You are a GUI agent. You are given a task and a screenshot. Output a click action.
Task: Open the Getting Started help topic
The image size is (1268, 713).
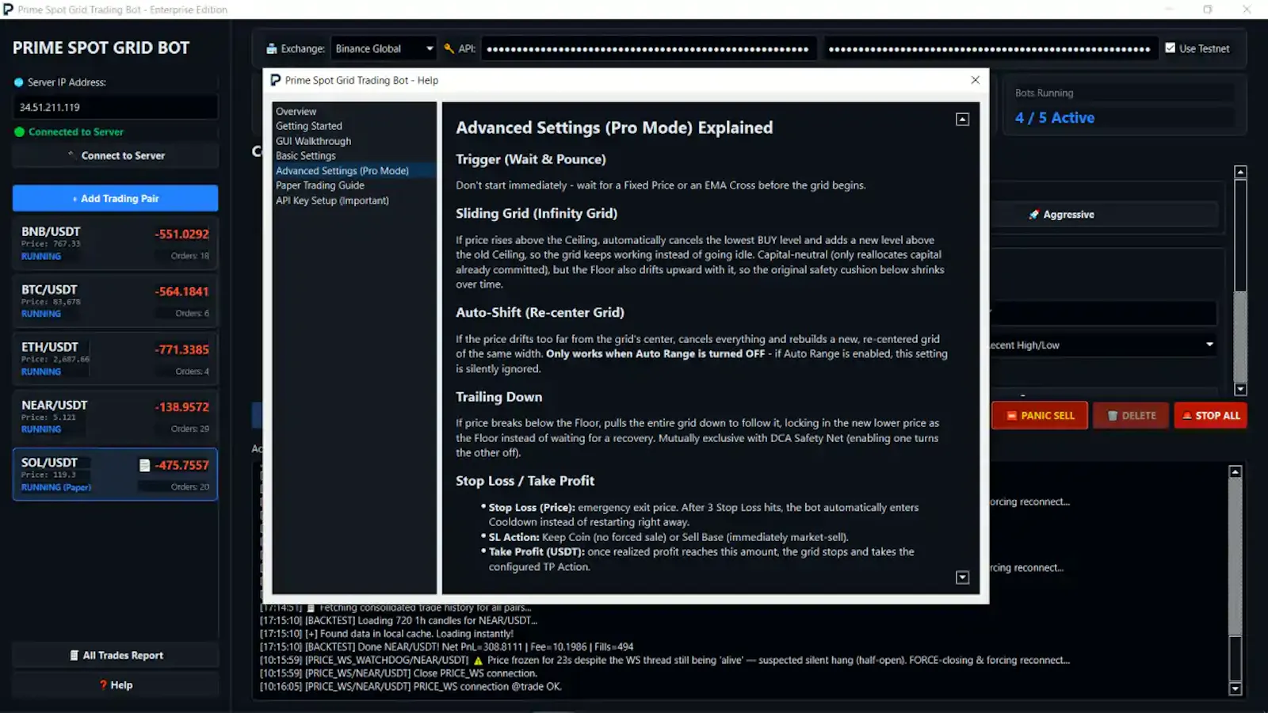tap(309, 126)
